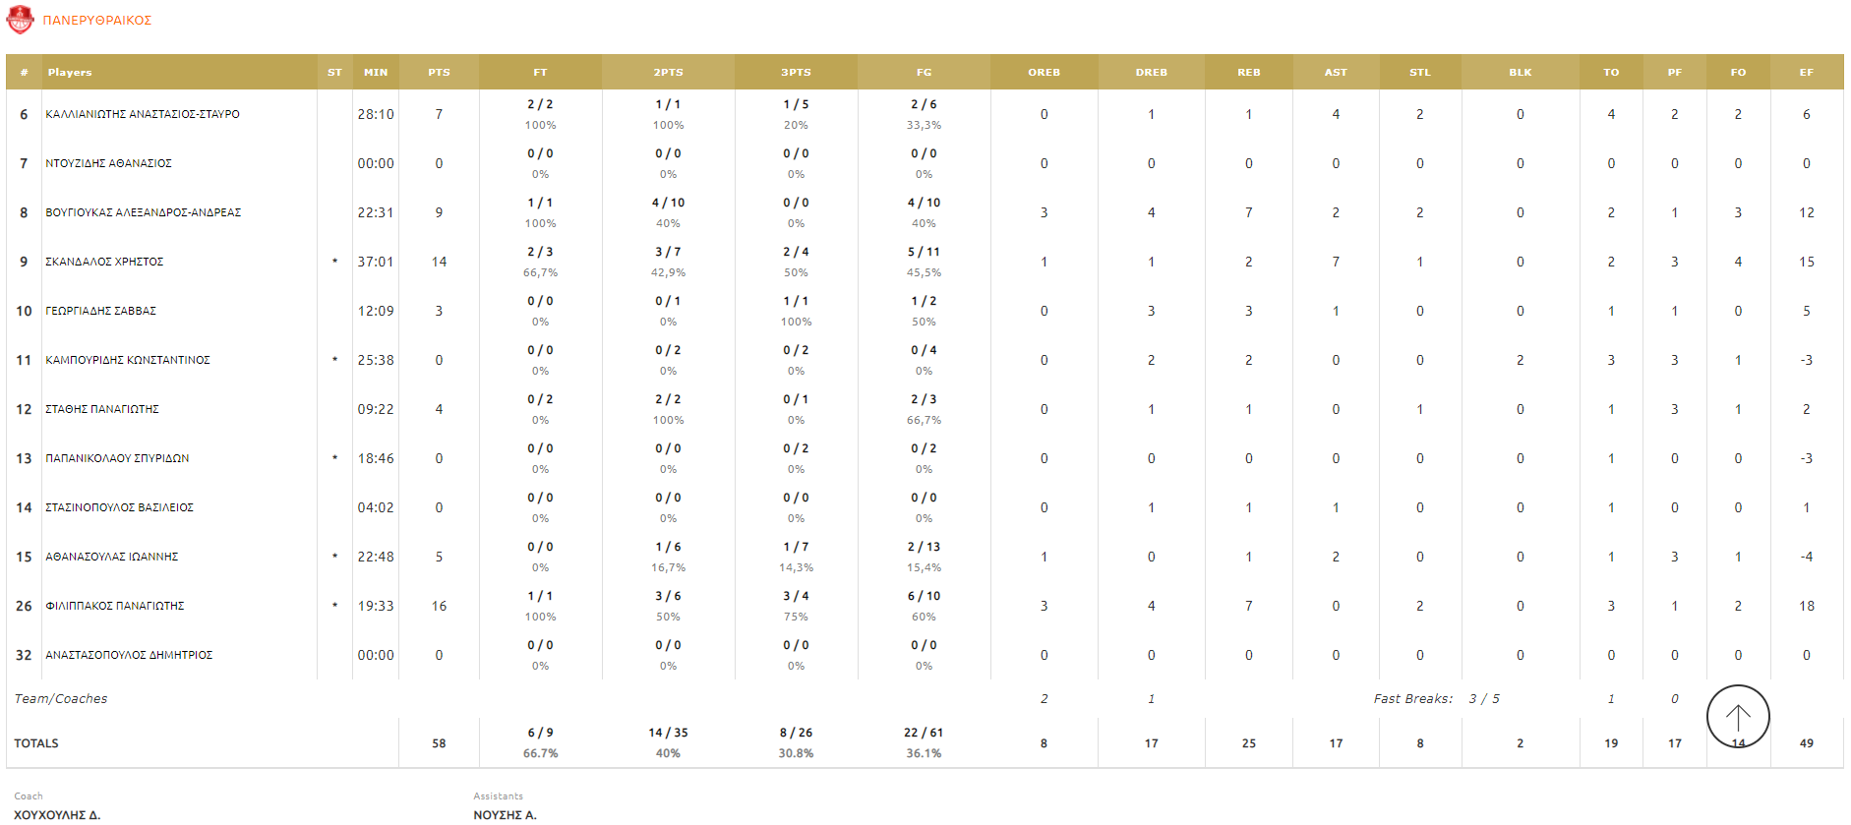Click the TOTALS row label

[36, 743]
